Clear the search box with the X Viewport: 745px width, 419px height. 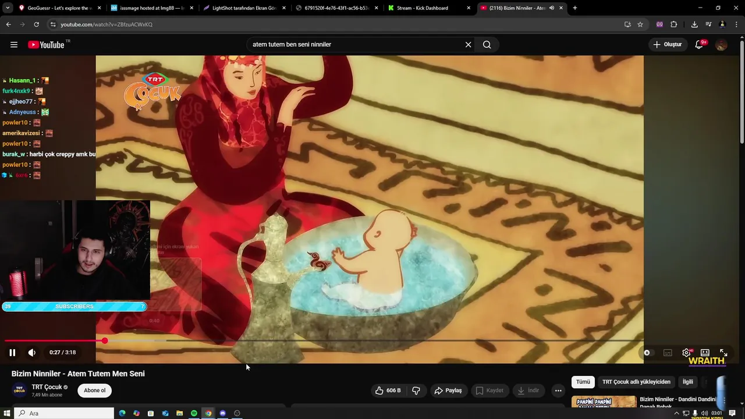click(x=468, y=45)
